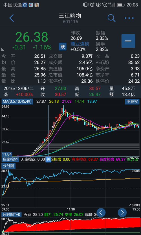
Task: Tap the alarm clock status icon
Action: point(92,5)
